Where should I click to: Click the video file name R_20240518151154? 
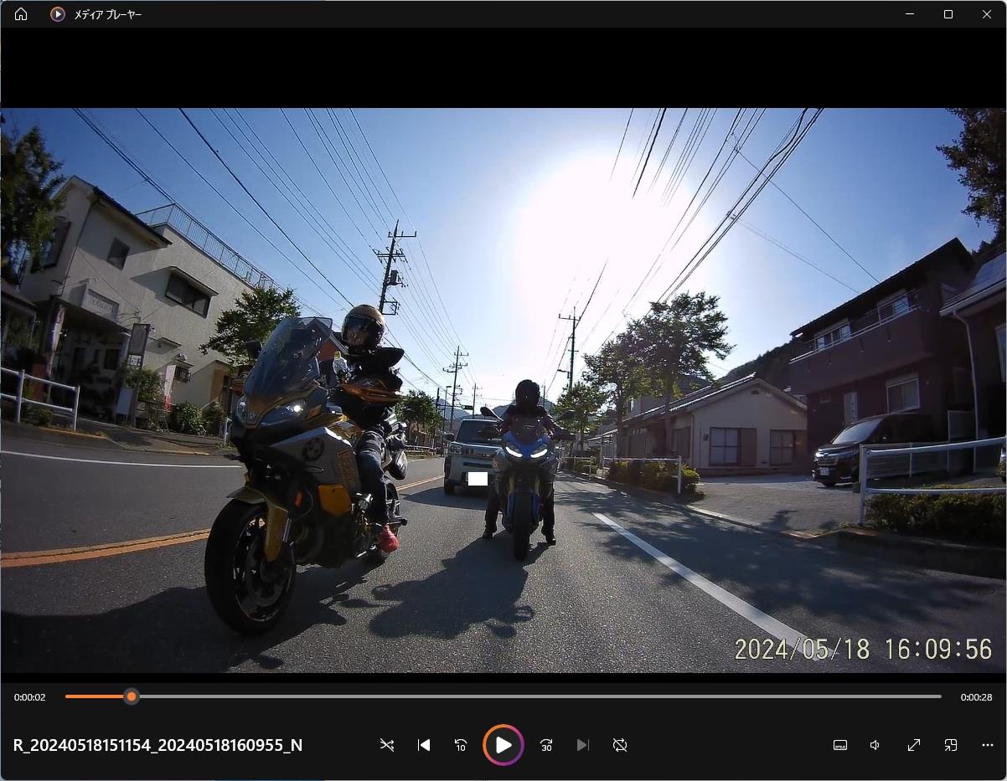[x=158, y=745]
